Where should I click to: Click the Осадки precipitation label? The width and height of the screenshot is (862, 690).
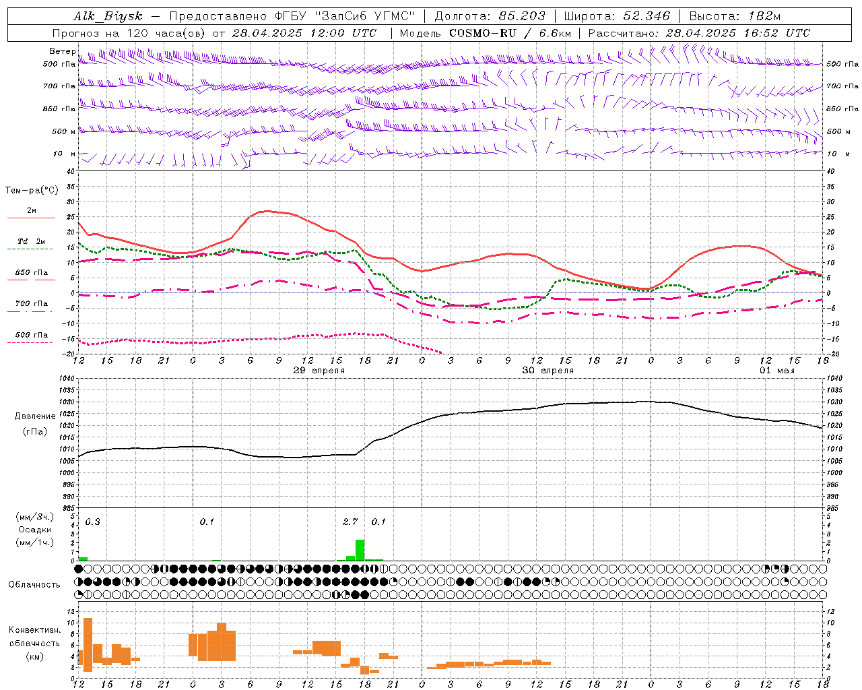[x=35, y=530]
